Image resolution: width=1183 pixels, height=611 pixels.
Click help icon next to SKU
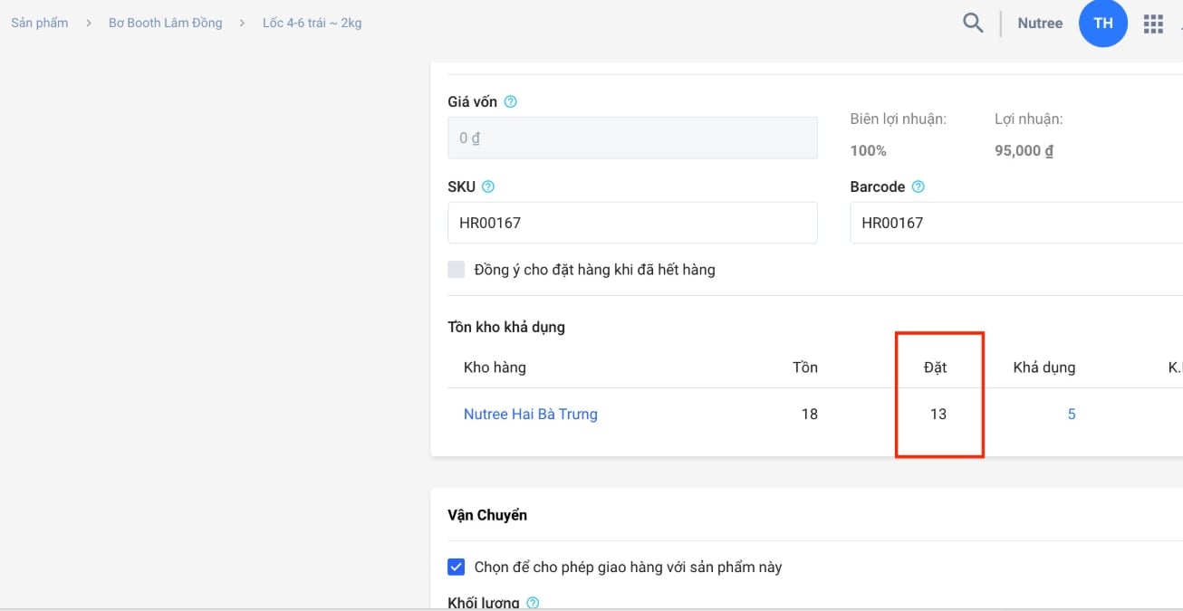(x=488, y=187)
